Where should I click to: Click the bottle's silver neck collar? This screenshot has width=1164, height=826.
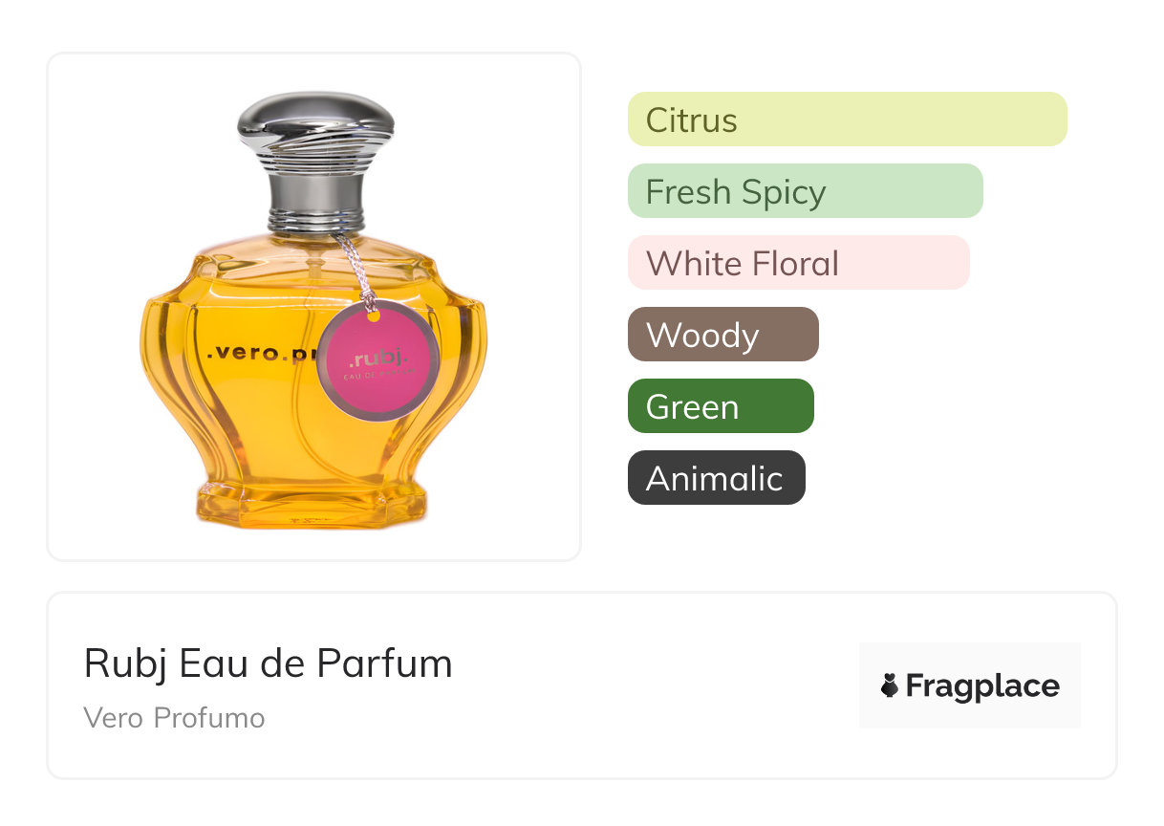tap(314, 203)
